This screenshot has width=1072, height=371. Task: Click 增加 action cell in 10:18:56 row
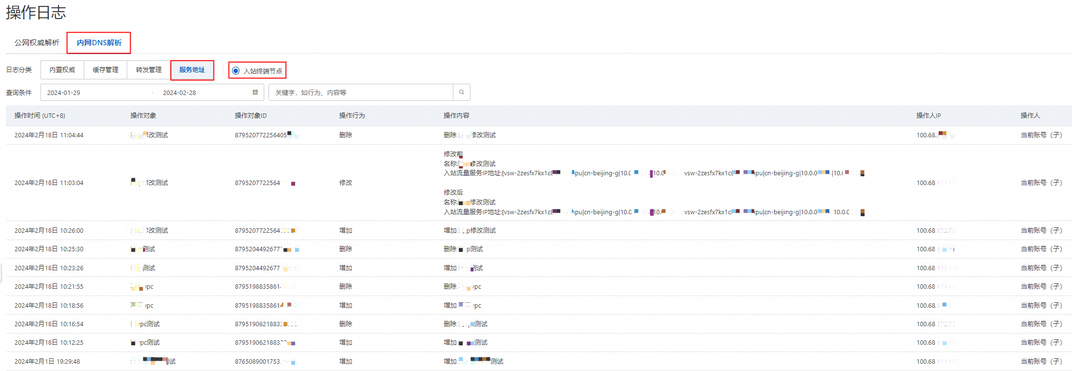tap(346, 305)
